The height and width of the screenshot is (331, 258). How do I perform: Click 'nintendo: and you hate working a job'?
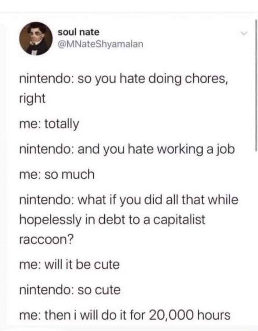coord(127,149)
